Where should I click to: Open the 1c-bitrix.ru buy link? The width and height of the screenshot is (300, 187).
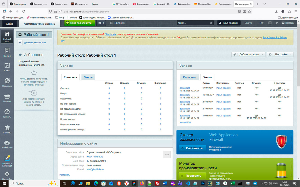click(x=275, y=37)
